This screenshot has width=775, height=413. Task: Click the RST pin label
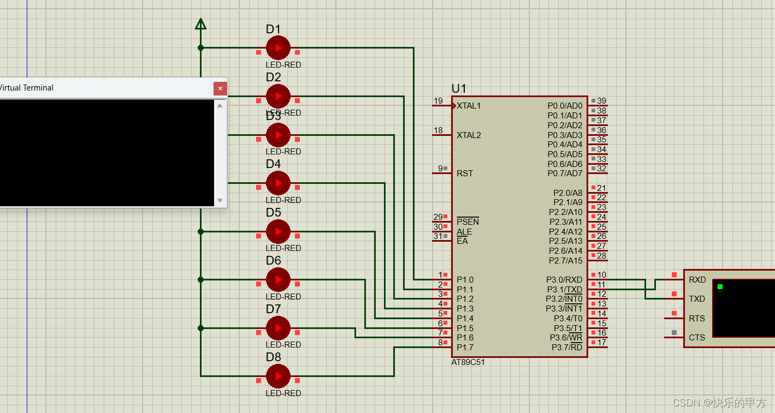click(x=465, y=173)
